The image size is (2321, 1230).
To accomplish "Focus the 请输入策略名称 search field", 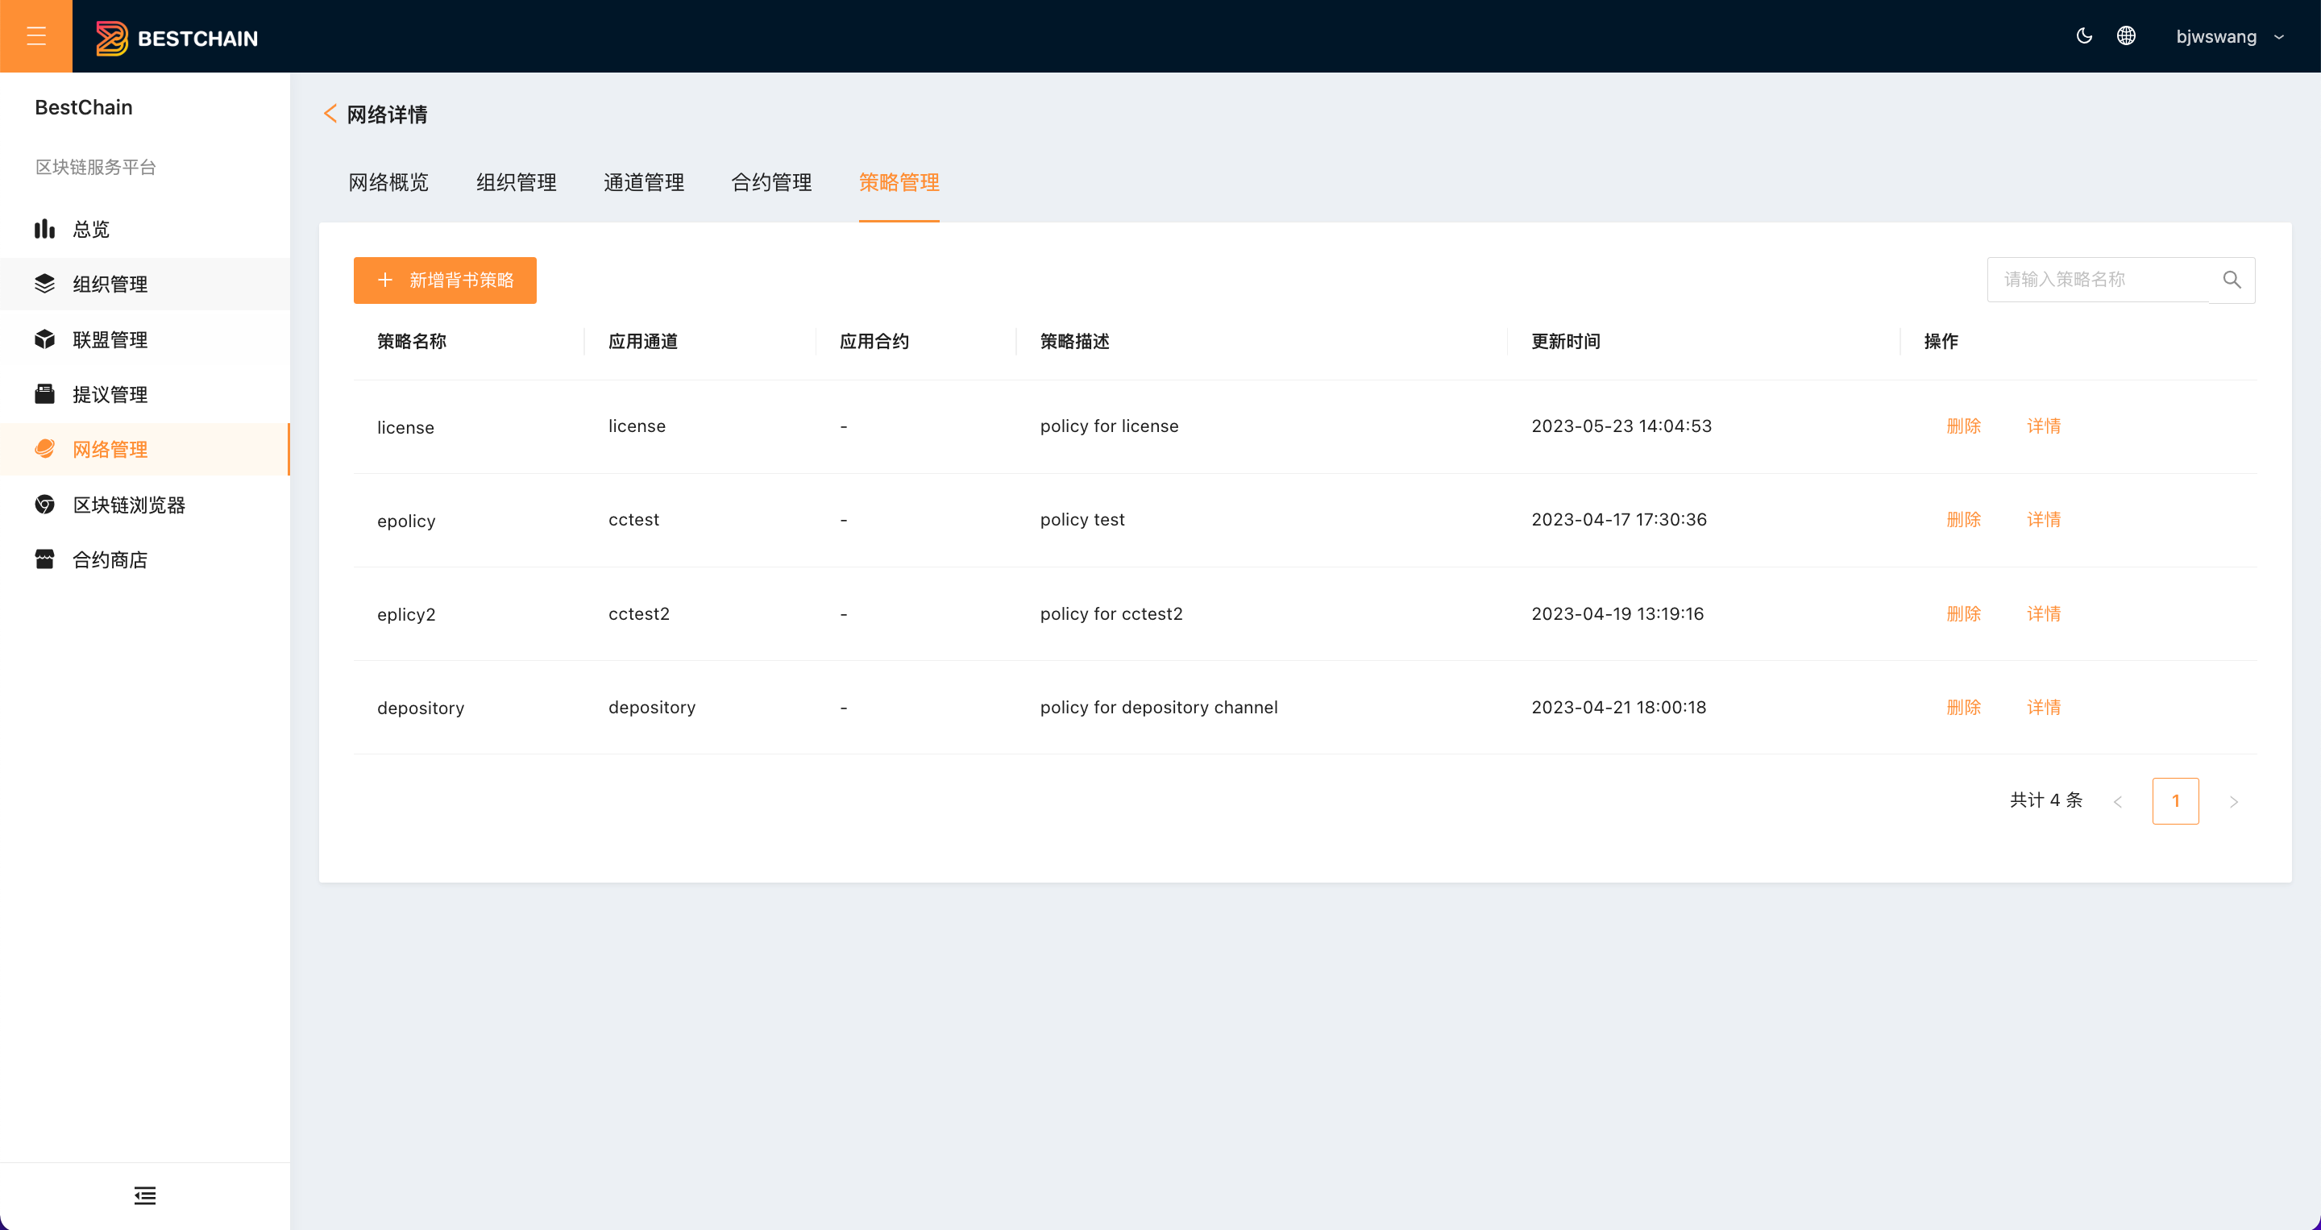I will [x=2098, y=280].
